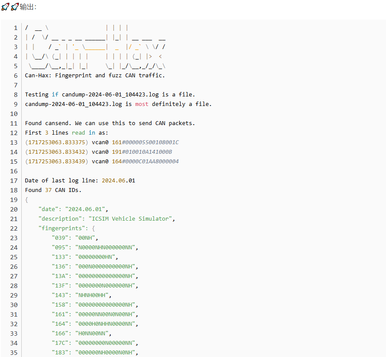The image size is (386, 357).
Task: Click the "date" JSON key
Action: [x=48, y=209]
